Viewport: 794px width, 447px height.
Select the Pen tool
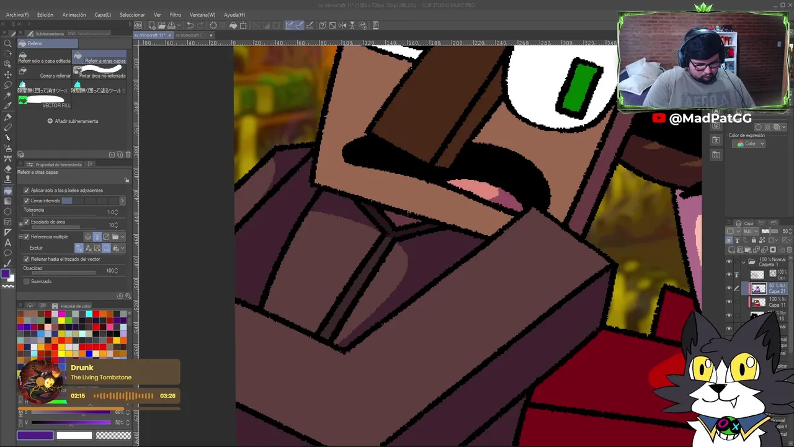(8, 117)
